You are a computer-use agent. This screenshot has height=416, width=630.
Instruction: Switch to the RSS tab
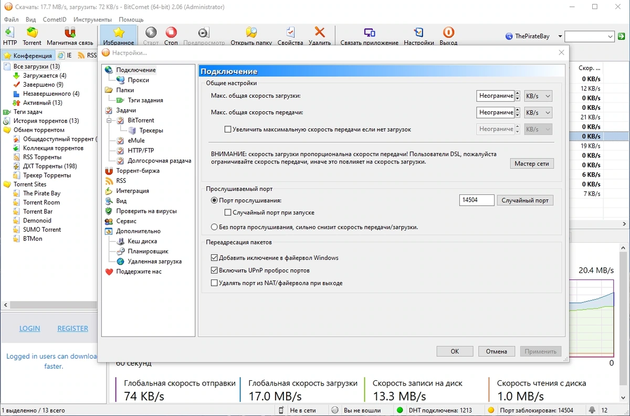tap(87, 55)
